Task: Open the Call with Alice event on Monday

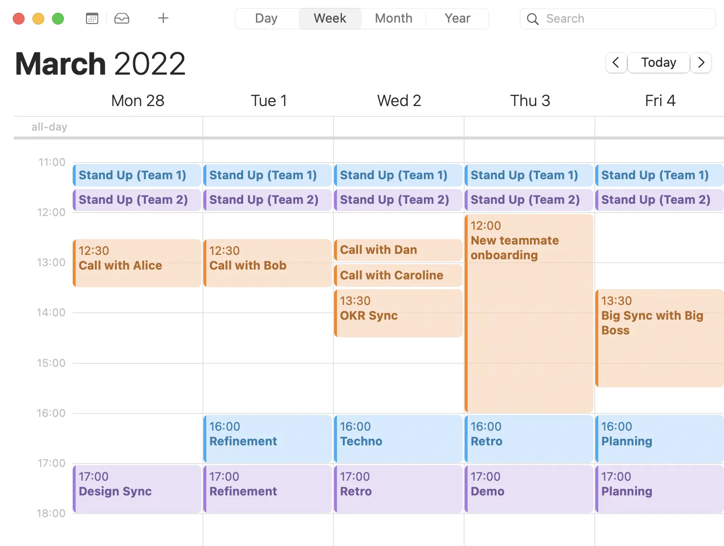Action: (136, 263)
